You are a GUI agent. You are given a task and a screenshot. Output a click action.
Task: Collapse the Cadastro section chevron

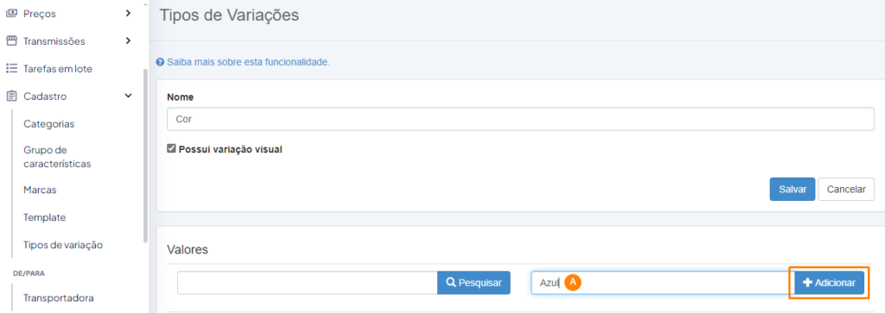(x=128, y=97)
